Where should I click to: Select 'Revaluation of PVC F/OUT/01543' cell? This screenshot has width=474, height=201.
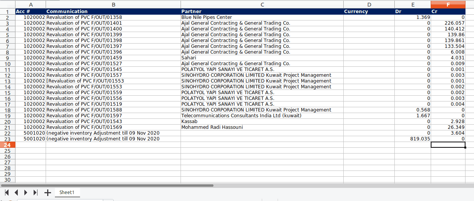click(113, 122)
